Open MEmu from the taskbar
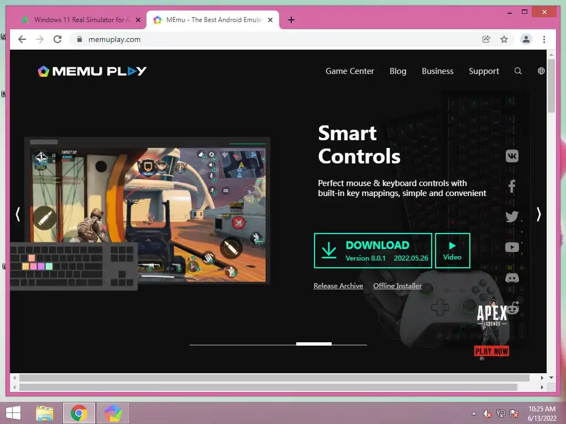This screenshot has width=566, height=424. coord(113,413)
